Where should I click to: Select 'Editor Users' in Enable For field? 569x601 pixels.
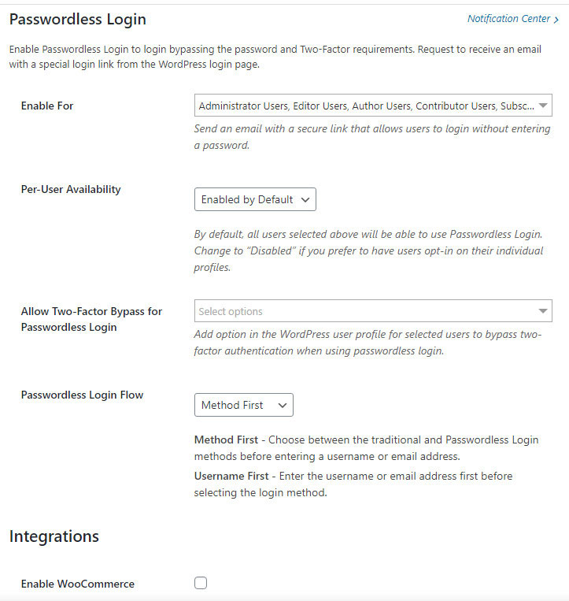pyautogui.click(x=323, y=106)
